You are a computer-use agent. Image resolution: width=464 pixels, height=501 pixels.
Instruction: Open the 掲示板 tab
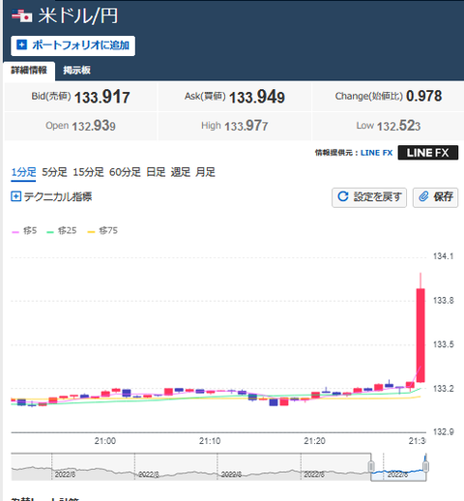tap(76, 71)
